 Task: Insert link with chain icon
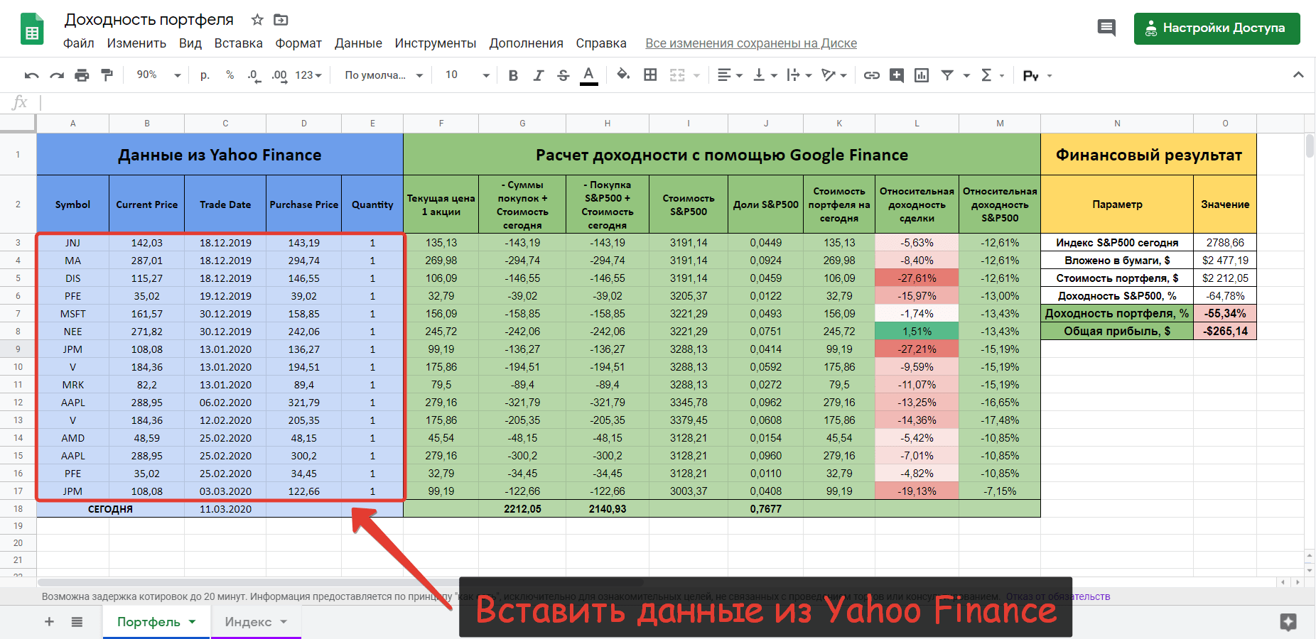(872, 75)
